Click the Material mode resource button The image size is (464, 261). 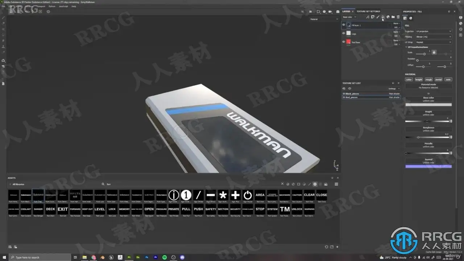click(428, 86)
